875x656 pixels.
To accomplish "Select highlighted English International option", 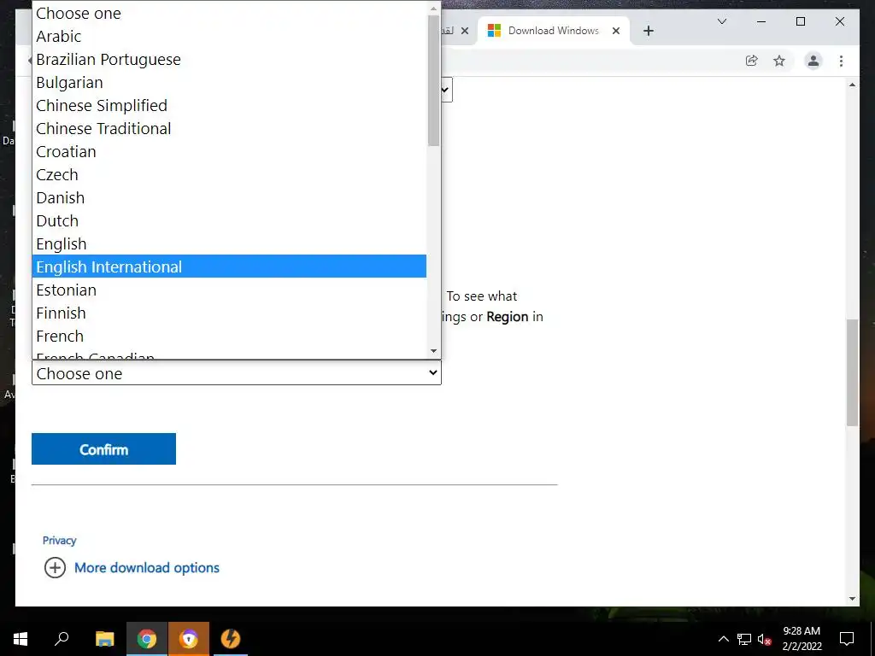I will pyautogui.click(x=229, y=266).
